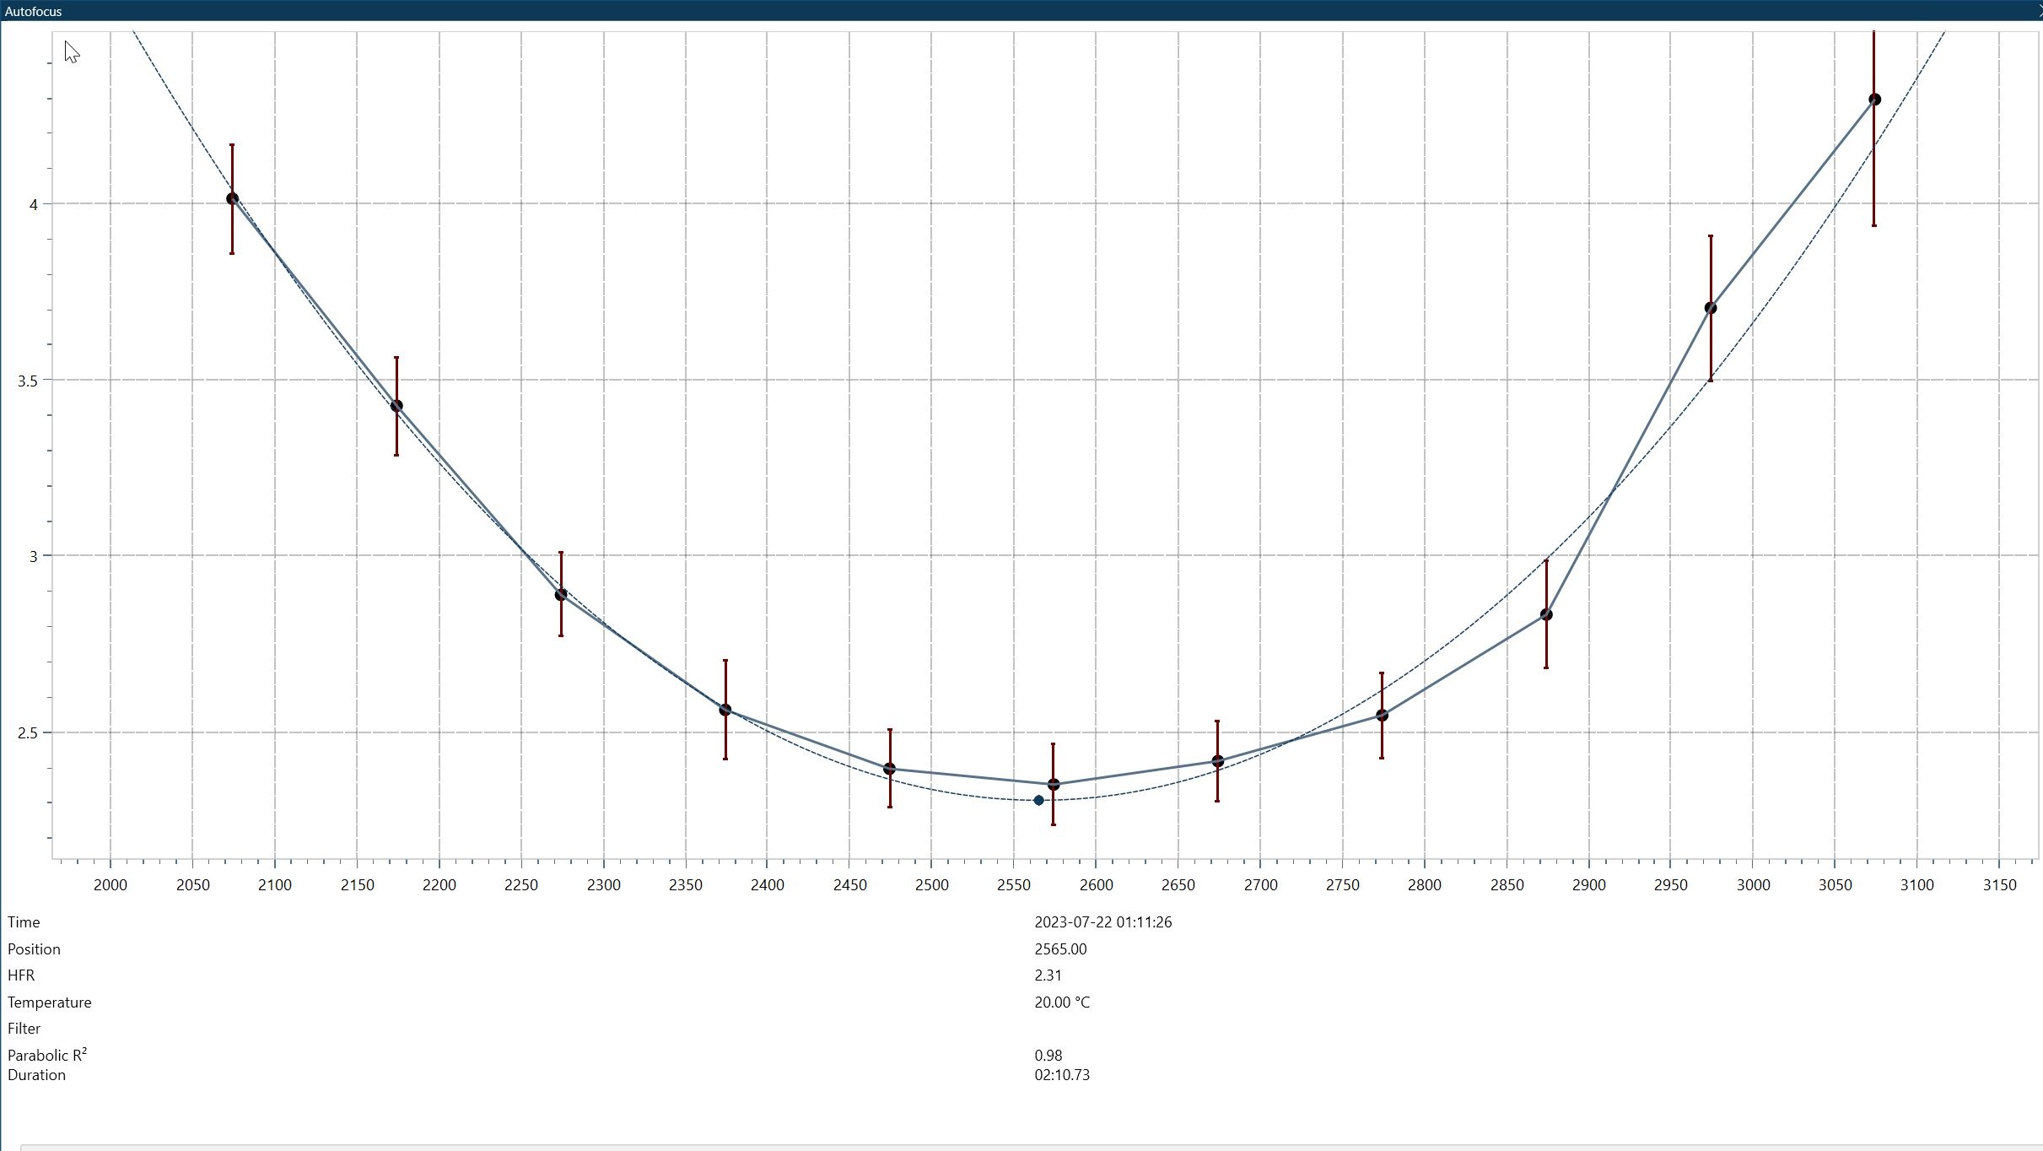The image size is (2043, 1151).
Task: Click the Autofocus window title
Action: (33, 11)
